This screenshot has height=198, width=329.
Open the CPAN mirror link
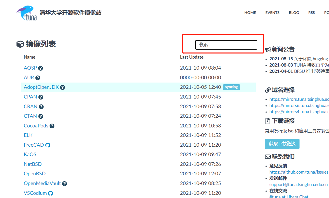coord(30,97)
